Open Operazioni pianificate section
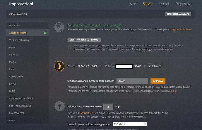This screenshot has height=130, width=202. [28, 99]
